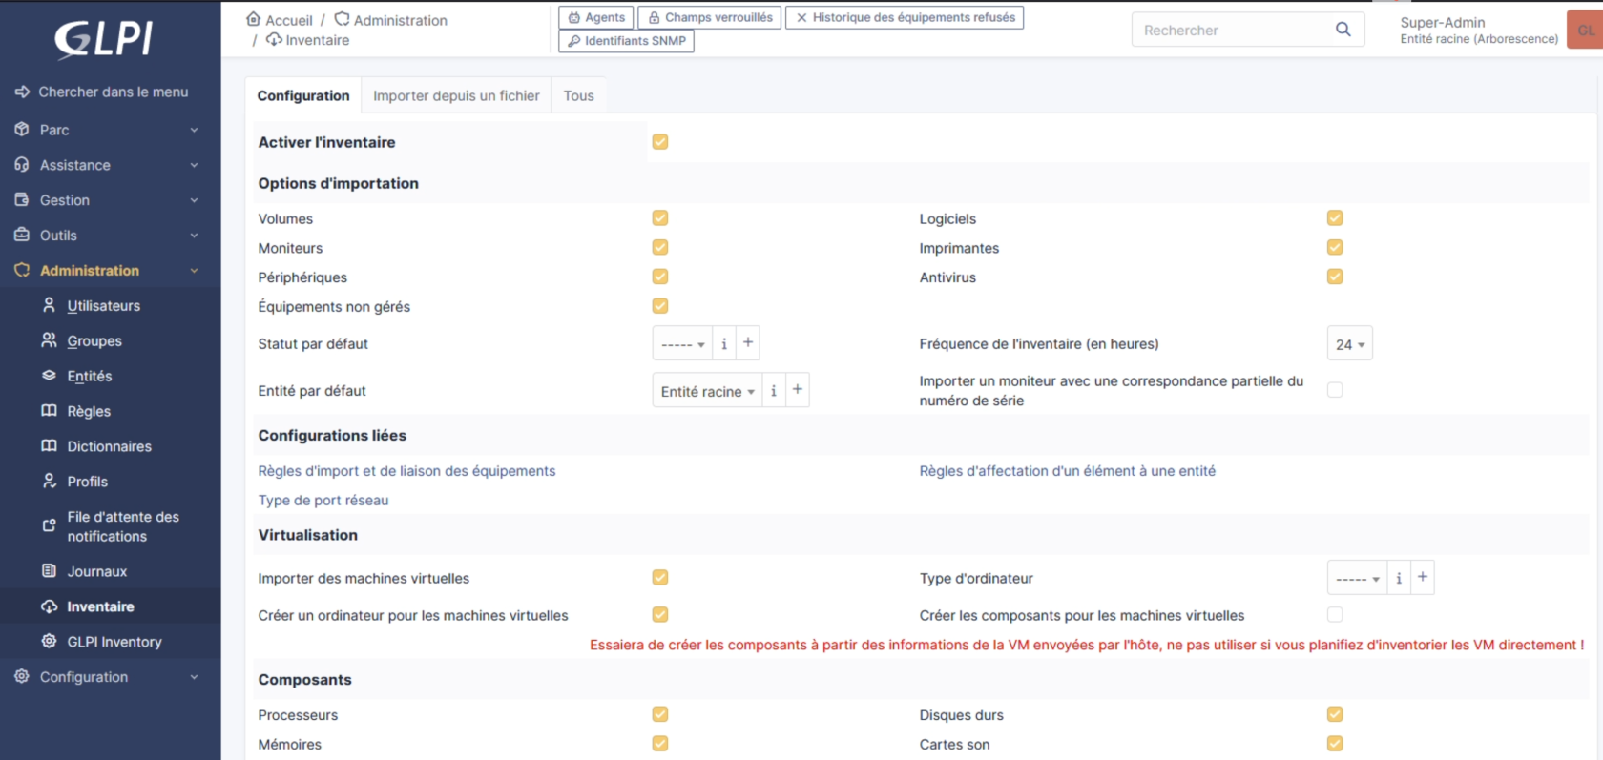Switch to Importer depuis un fichier tab

pyautogui.click(x=456, y=95)
